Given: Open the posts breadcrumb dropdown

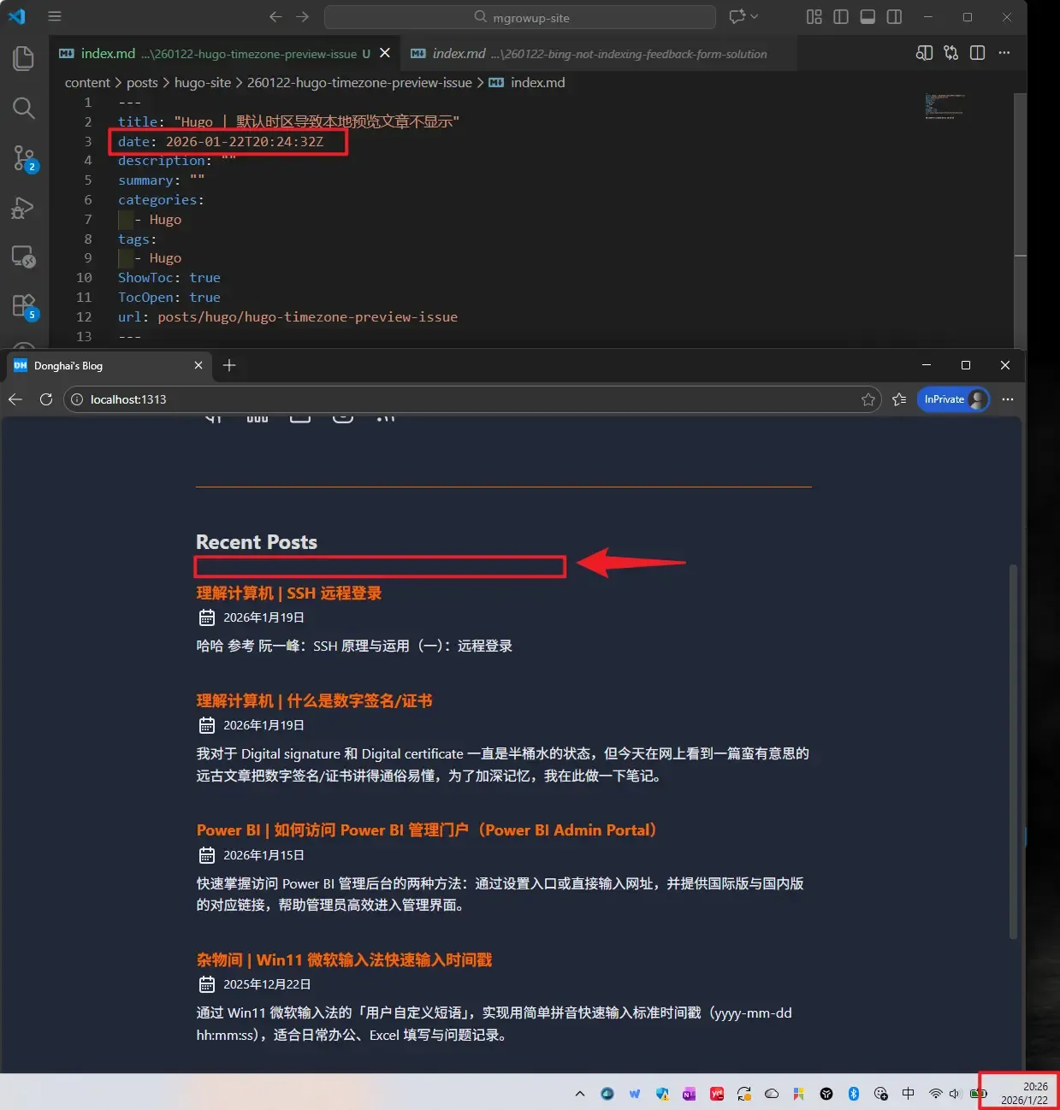Looking at the screenshot, I should 142,82.
